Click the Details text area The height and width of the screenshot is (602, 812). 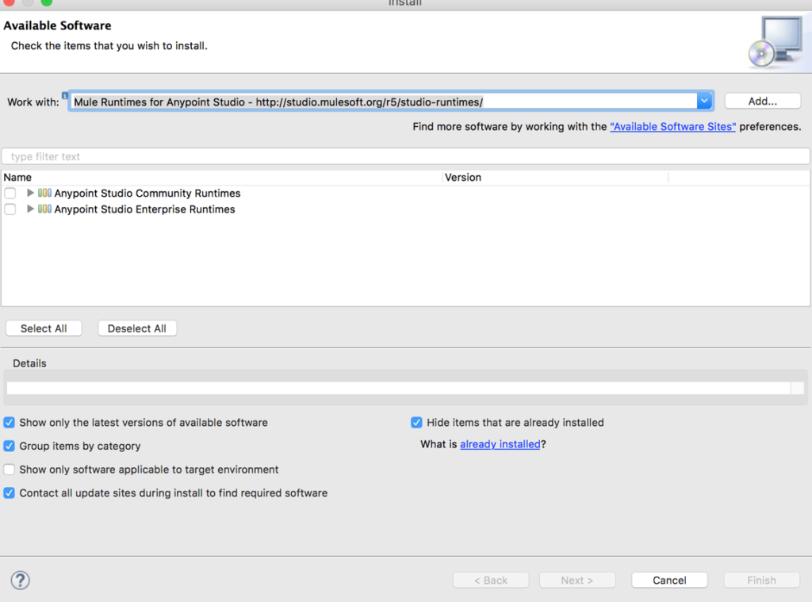pos(398,388)
